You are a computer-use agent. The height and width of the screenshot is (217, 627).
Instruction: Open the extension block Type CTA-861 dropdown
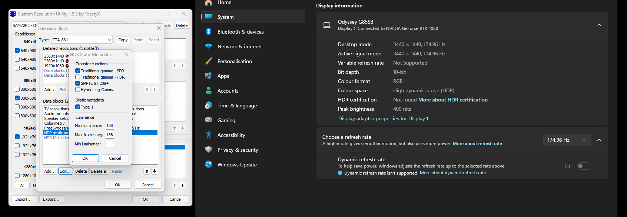click(x=82, y=40)
